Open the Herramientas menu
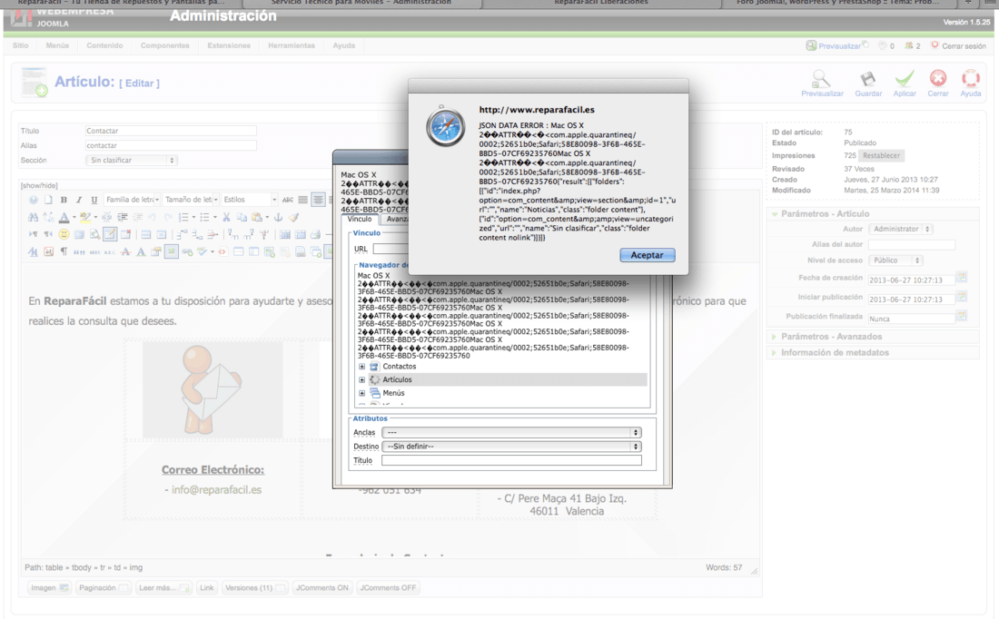 292,46
